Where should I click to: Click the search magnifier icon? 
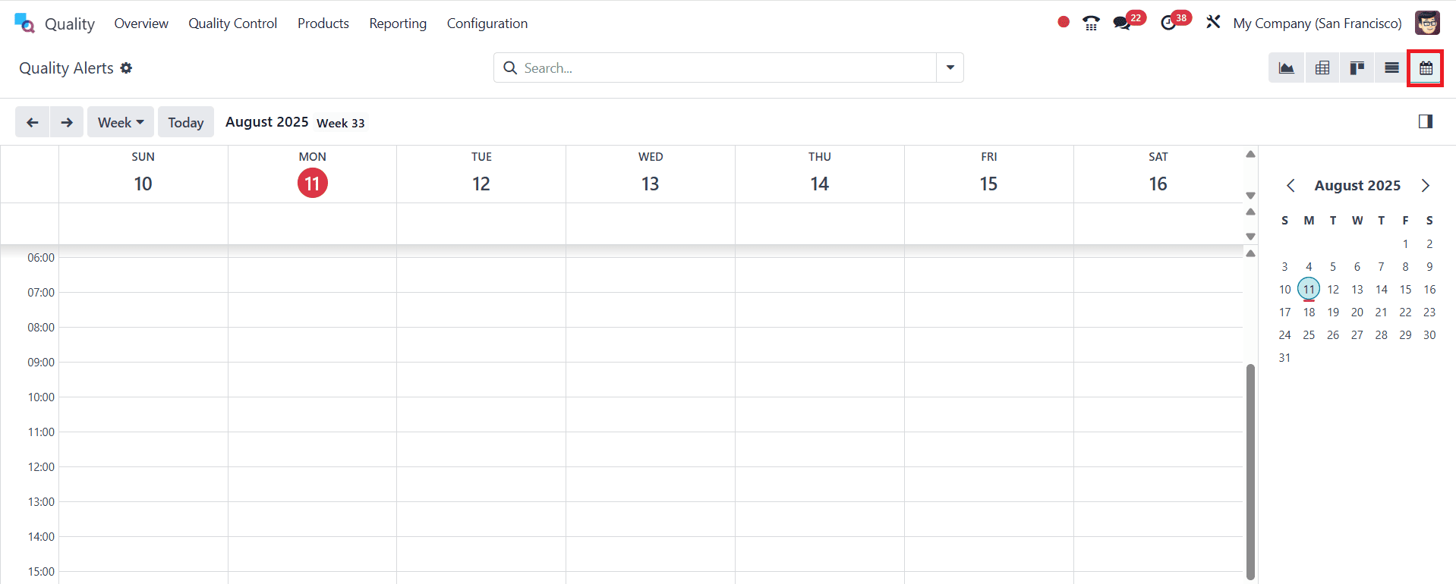pos(510,68)
